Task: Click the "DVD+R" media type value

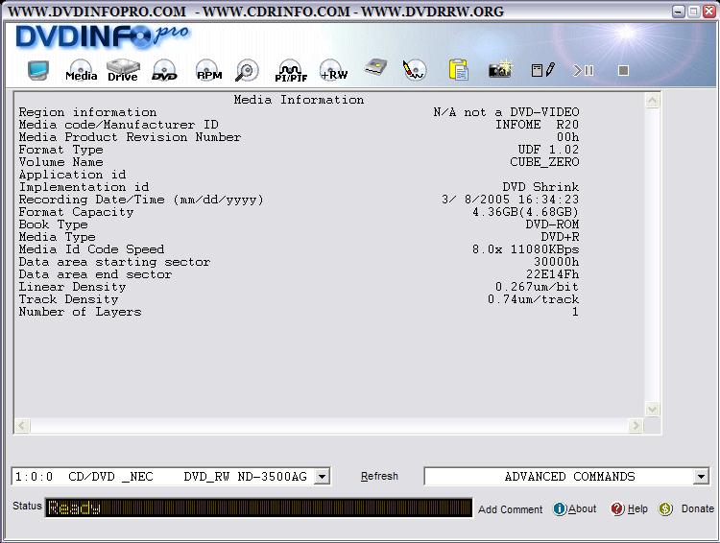Action: pos(560,237)
